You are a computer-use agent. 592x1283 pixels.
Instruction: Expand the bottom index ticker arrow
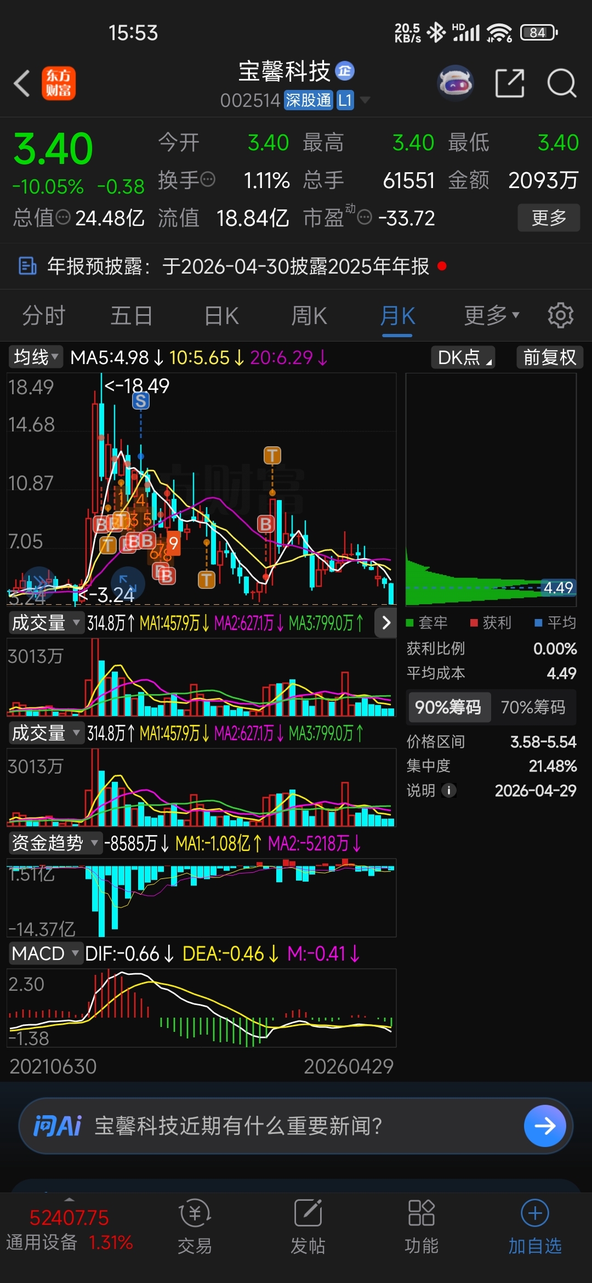(x=69, y=1199)
